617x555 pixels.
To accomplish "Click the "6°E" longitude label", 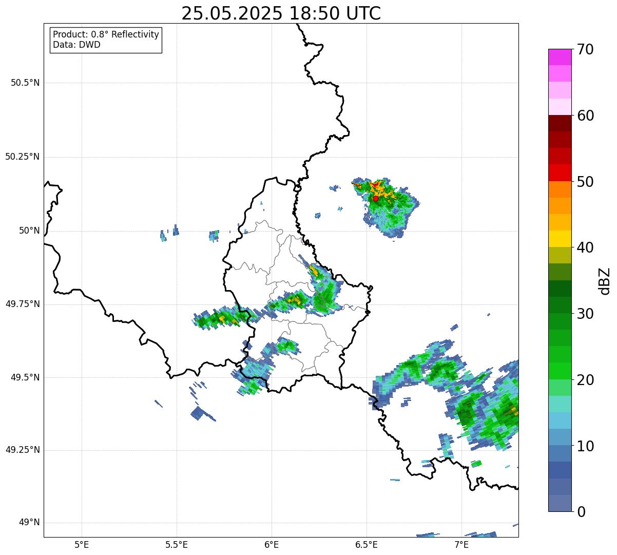I will pyautogui.click(x=272, y=545).
